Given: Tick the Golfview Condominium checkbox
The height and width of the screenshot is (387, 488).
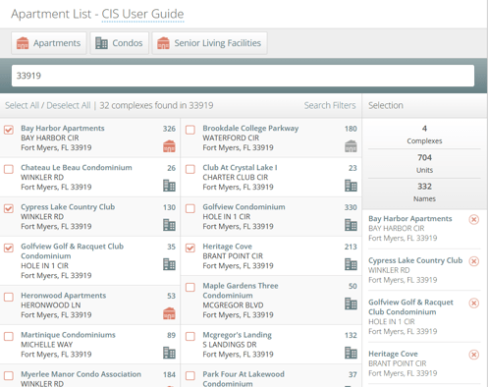Looking at the screenshot, I should point(190,208).
